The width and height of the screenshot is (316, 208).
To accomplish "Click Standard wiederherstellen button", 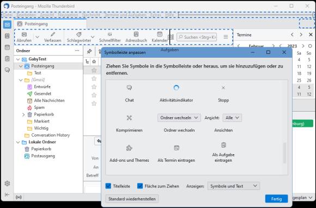I will point(132,199).
